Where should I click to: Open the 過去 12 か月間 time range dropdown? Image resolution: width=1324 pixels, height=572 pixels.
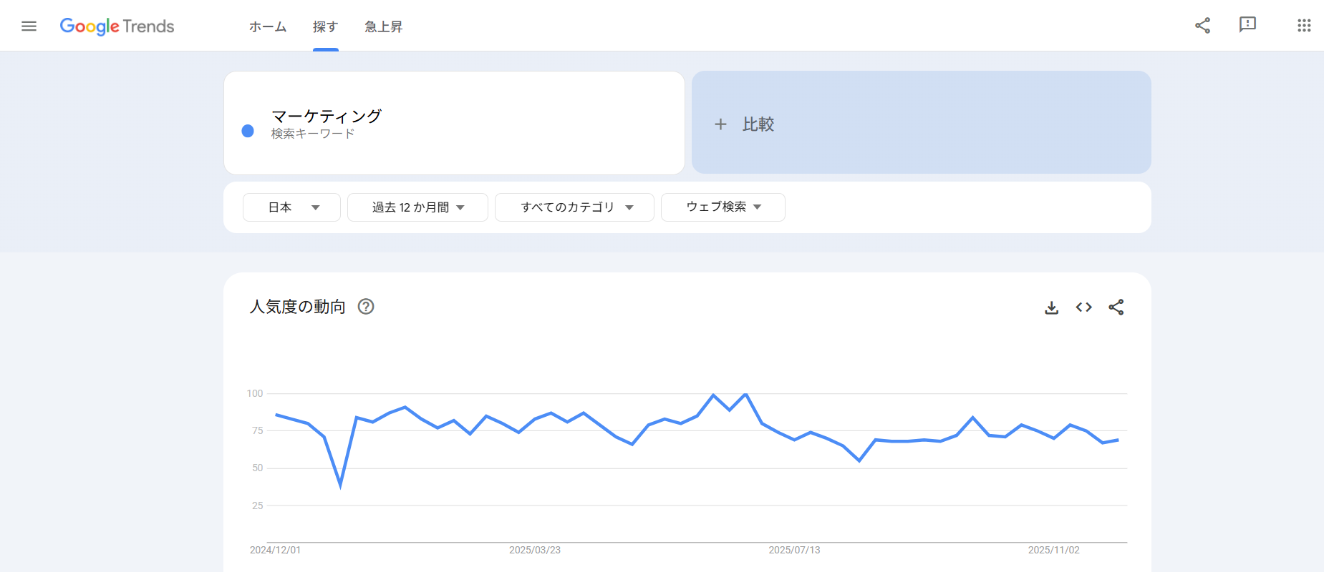[417, 207]
